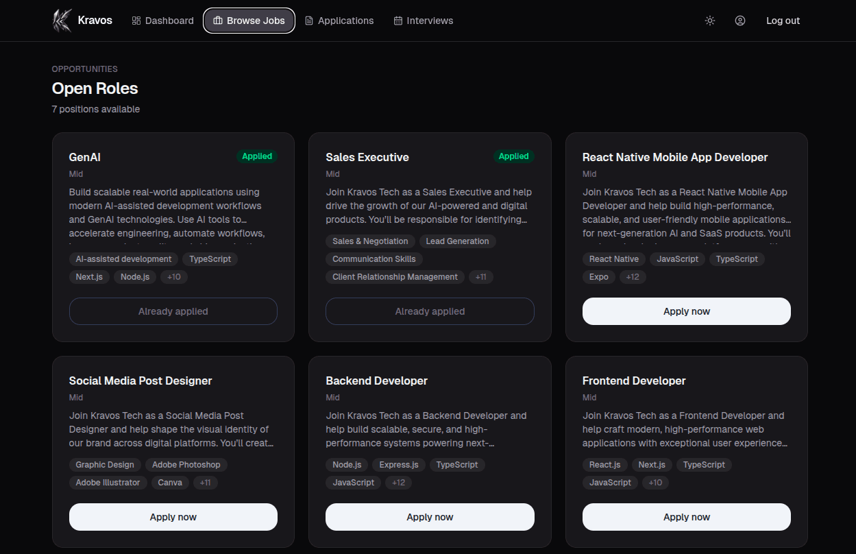
Task: Click the Applied badge on Sales Executive card
Action: (514, 156)
